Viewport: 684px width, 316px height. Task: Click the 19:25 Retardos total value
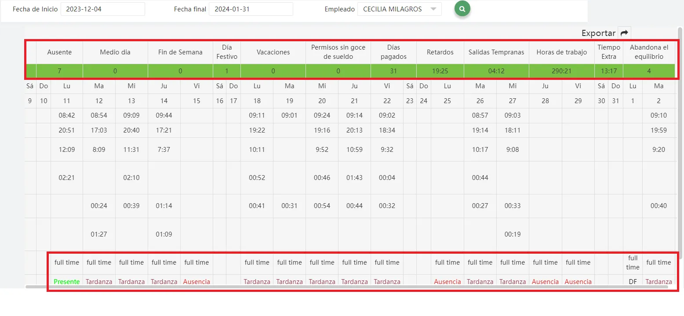point(440,71)
